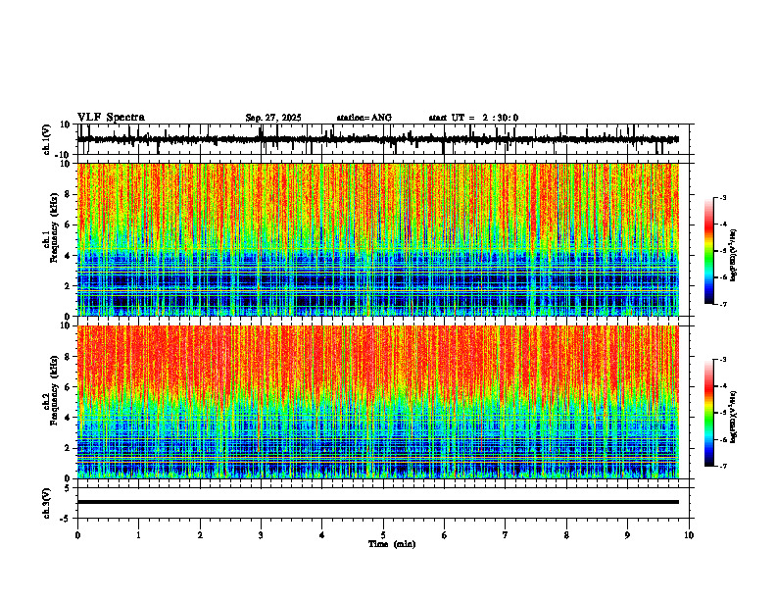Click the ch.1 colorbar PSD unit label
The height and width of the screenshot is (600, 776).
[x=734, y=256]
